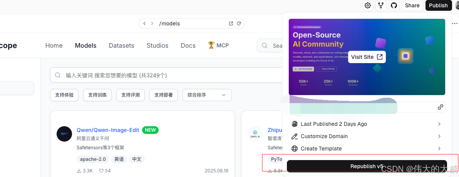Expand Create Template row
The image size is (459, 177).
[366, 149]
